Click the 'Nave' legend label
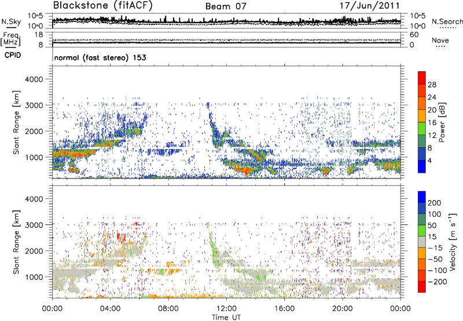 440,41
